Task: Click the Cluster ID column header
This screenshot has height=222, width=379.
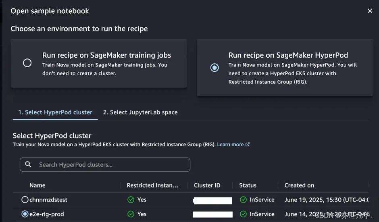Action: pyautogui.click(x=207, y=185)
